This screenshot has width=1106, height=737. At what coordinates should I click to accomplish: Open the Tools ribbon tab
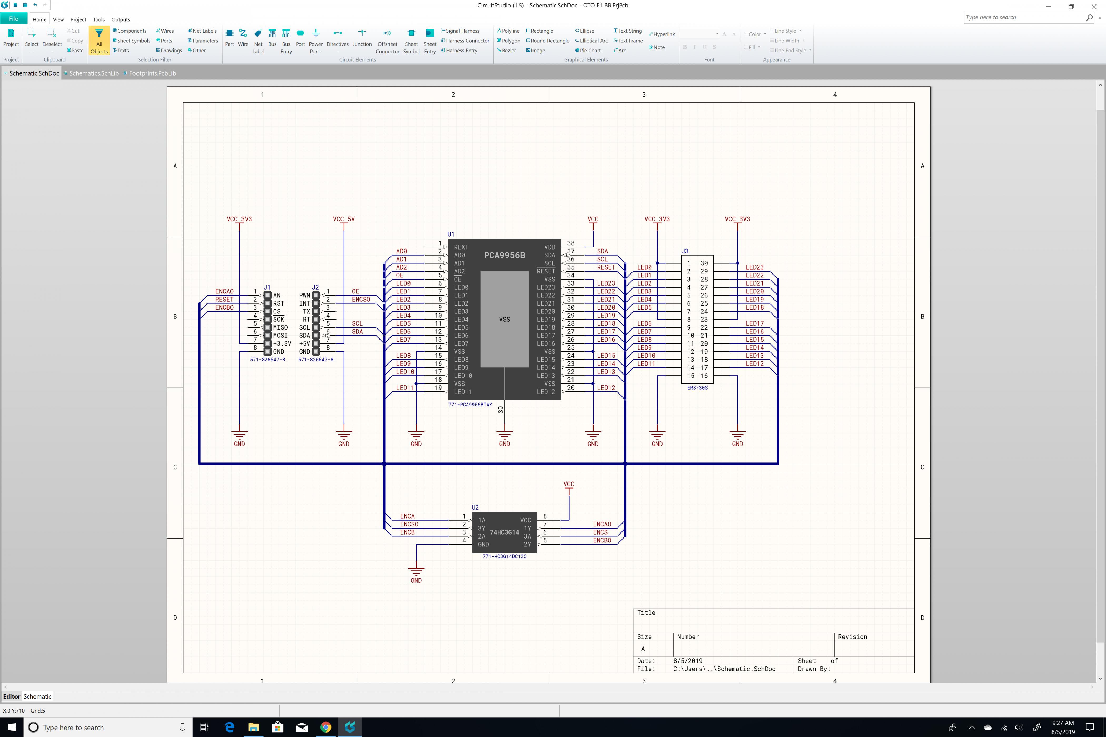(x=99, y=20)
